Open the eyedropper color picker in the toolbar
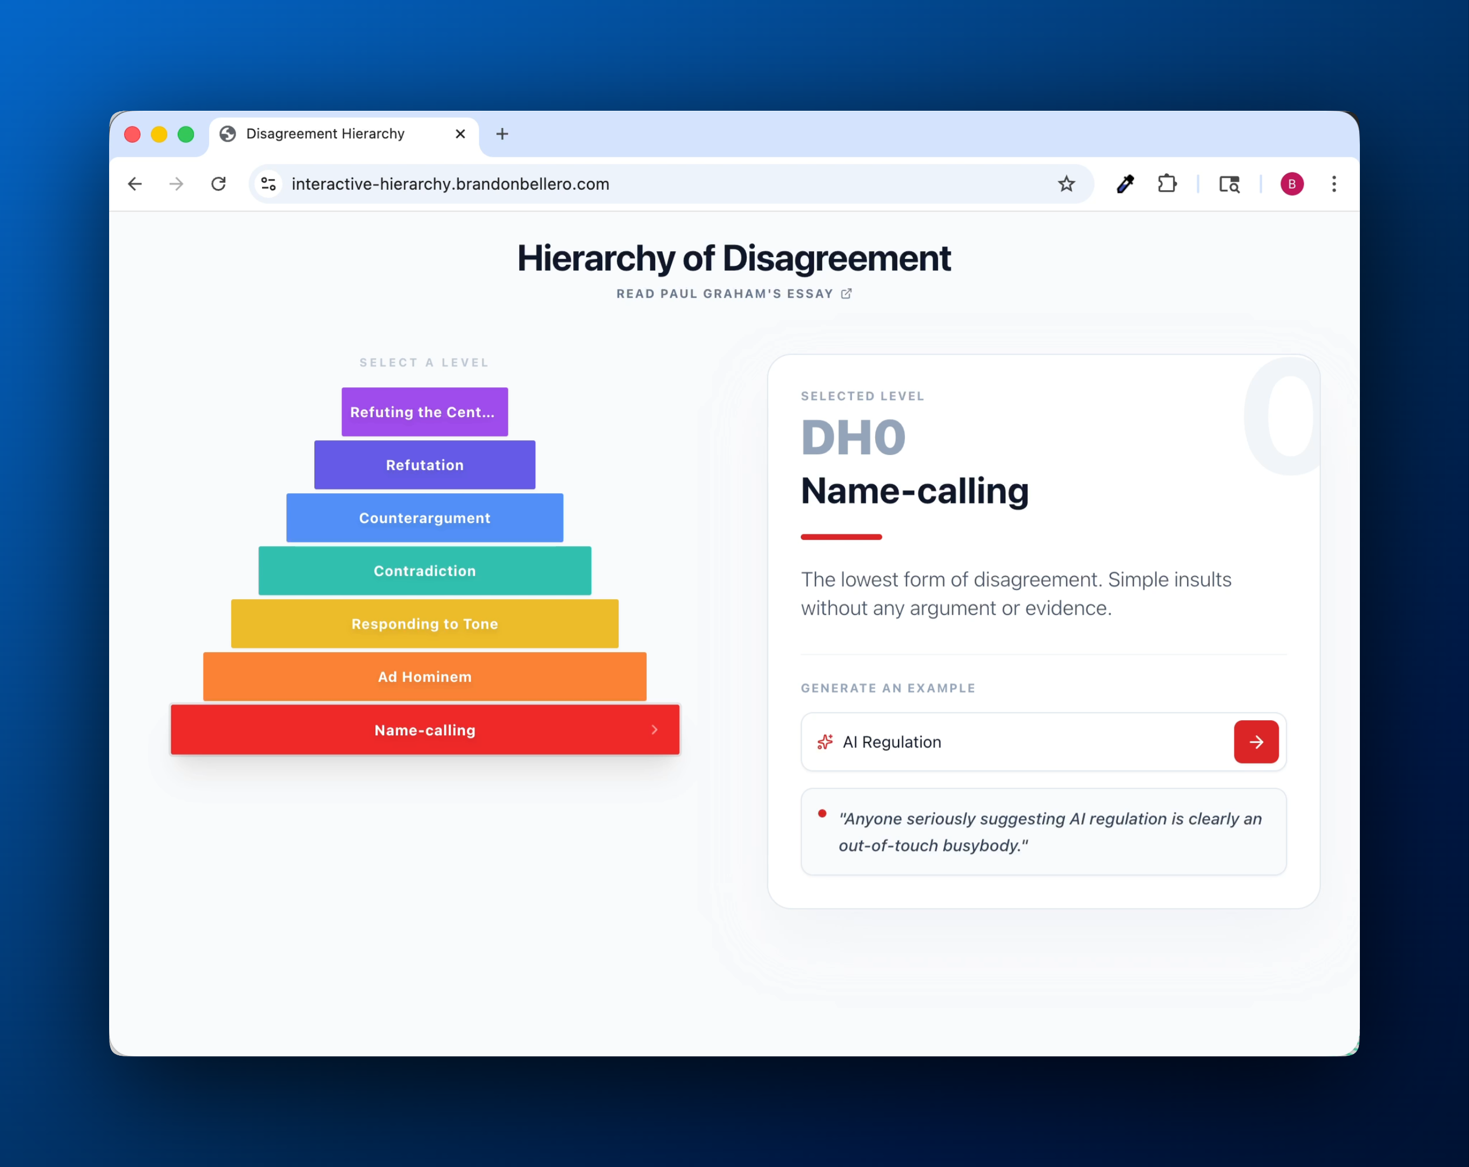 coord(1125,183)
